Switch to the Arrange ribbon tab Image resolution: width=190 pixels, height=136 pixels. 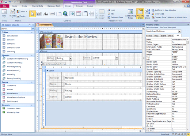point(79,6)
